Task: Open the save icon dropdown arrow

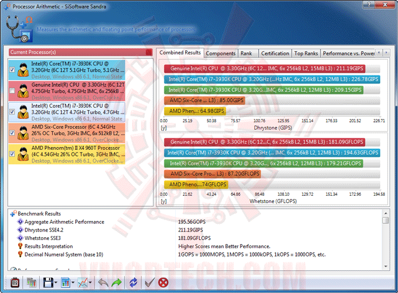Action: pyautogui.click(x=56, y=282)
